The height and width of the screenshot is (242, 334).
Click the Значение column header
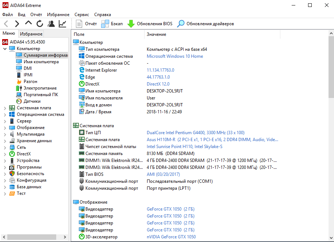tap(212, 34)
